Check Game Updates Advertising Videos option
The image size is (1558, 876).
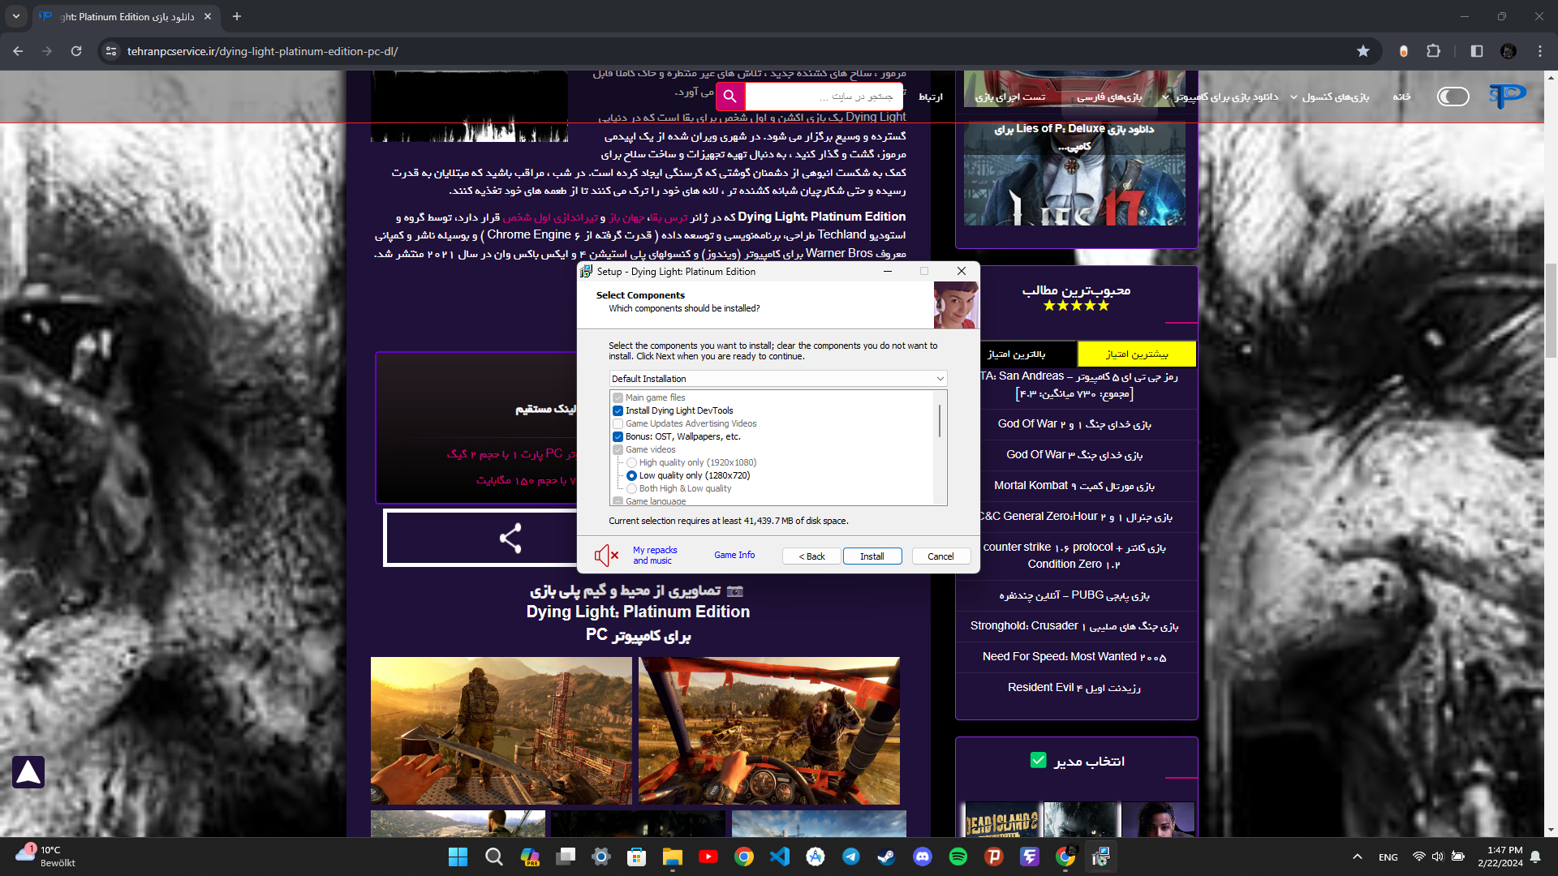coord(618,423)
